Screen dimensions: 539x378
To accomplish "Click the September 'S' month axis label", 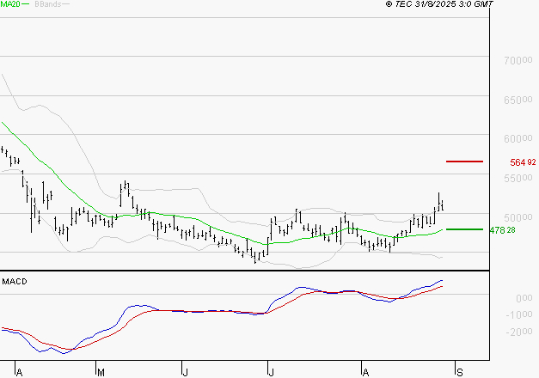I will [x=460, y=373].
